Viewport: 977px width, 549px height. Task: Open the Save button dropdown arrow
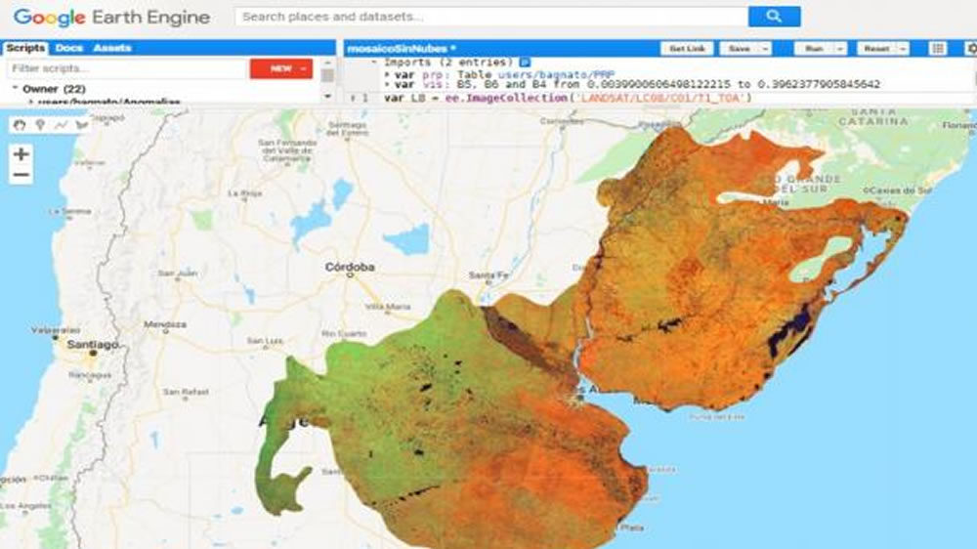click(x=764, y=48)
